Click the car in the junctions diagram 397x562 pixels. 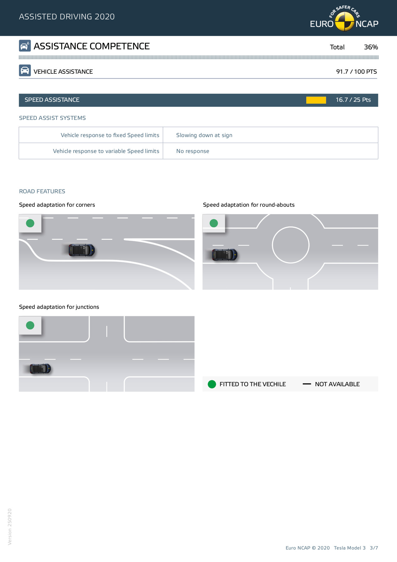40,369
